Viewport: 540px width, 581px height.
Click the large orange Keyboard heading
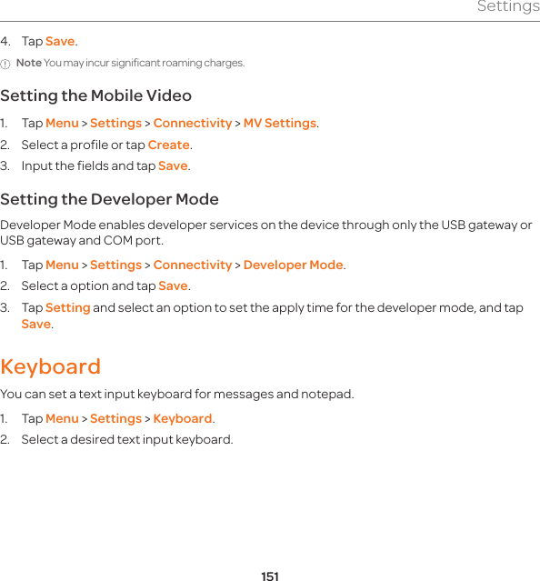[x=50, y=367]
